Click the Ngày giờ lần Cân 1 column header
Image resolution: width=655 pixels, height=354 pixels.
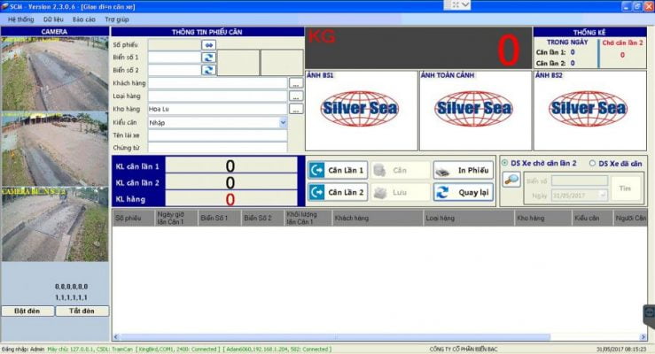coord(176,218)
